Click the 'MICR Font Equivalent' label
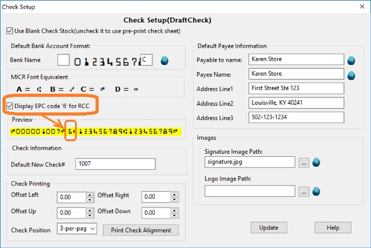 point(39,77)
